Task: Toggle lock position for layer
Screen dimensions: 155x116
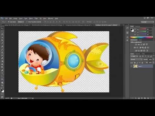Action: (139, 63)
